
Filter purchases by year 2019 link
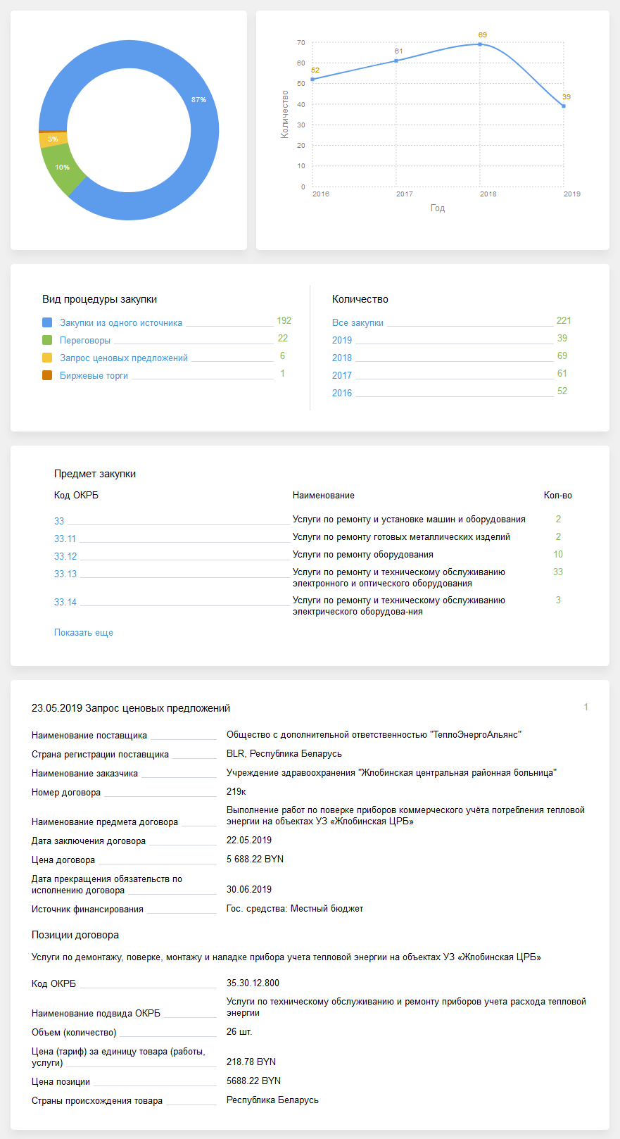pos(342,340)
